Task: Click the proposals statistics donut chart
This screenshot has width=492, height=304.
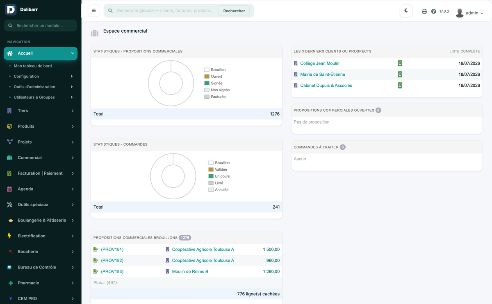Action: click(171, 83)
